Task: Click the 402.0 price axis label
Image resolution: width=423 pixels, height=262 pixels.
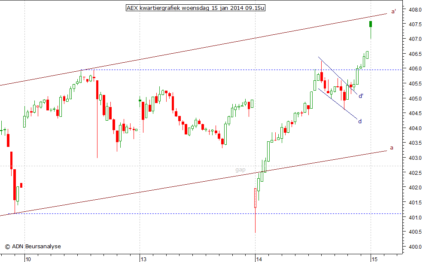Action: [415, 188]
